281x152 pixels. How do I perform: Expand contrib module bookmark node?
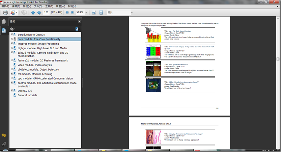click(12, 82)
